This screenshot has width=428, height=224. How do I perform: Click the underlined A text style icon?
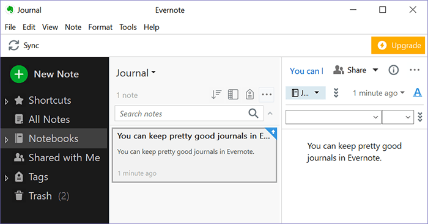(x=418, y=93)
